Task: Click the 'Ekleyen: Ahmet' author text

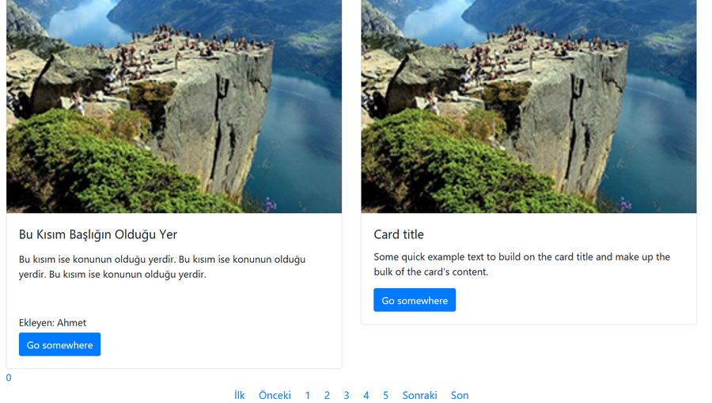Action: point(53,322)
